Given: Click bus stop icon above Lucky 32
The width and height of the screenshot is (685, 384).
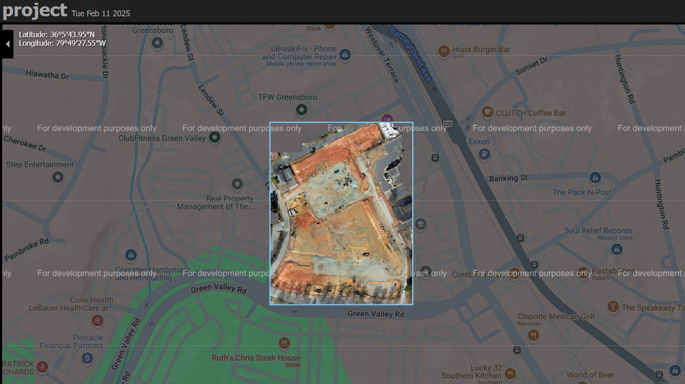Looking at the screenshot, I should pyautogui.click(x=517, y=350).
